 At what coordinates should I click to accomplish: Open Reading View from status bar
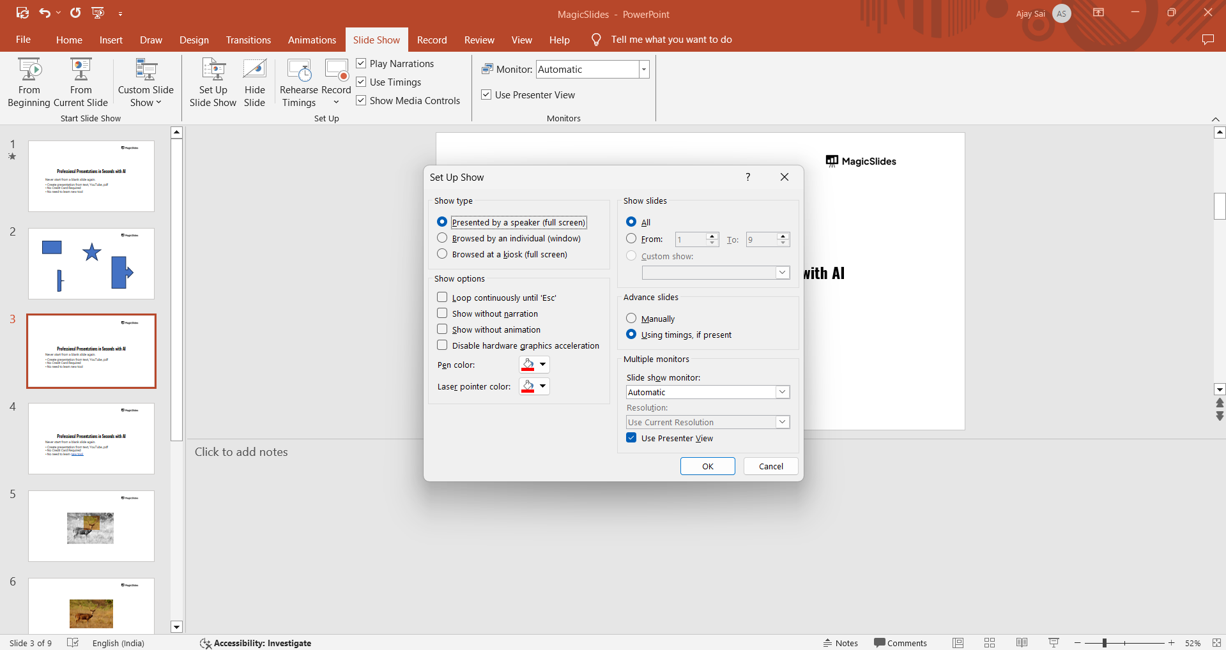pos(1022,643)
